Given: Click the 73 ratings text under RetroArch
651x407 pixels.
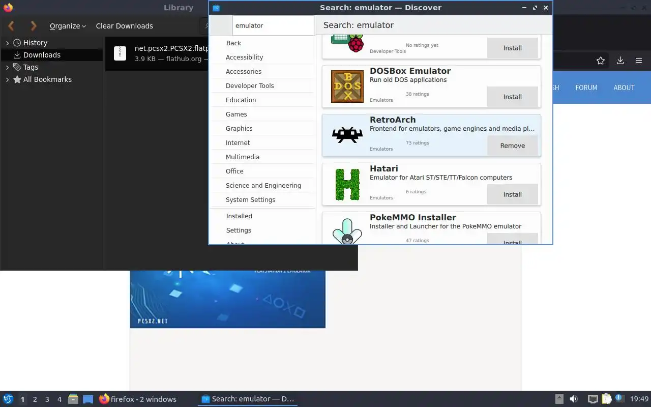Looking at the screenshot, I should point(417,143).
